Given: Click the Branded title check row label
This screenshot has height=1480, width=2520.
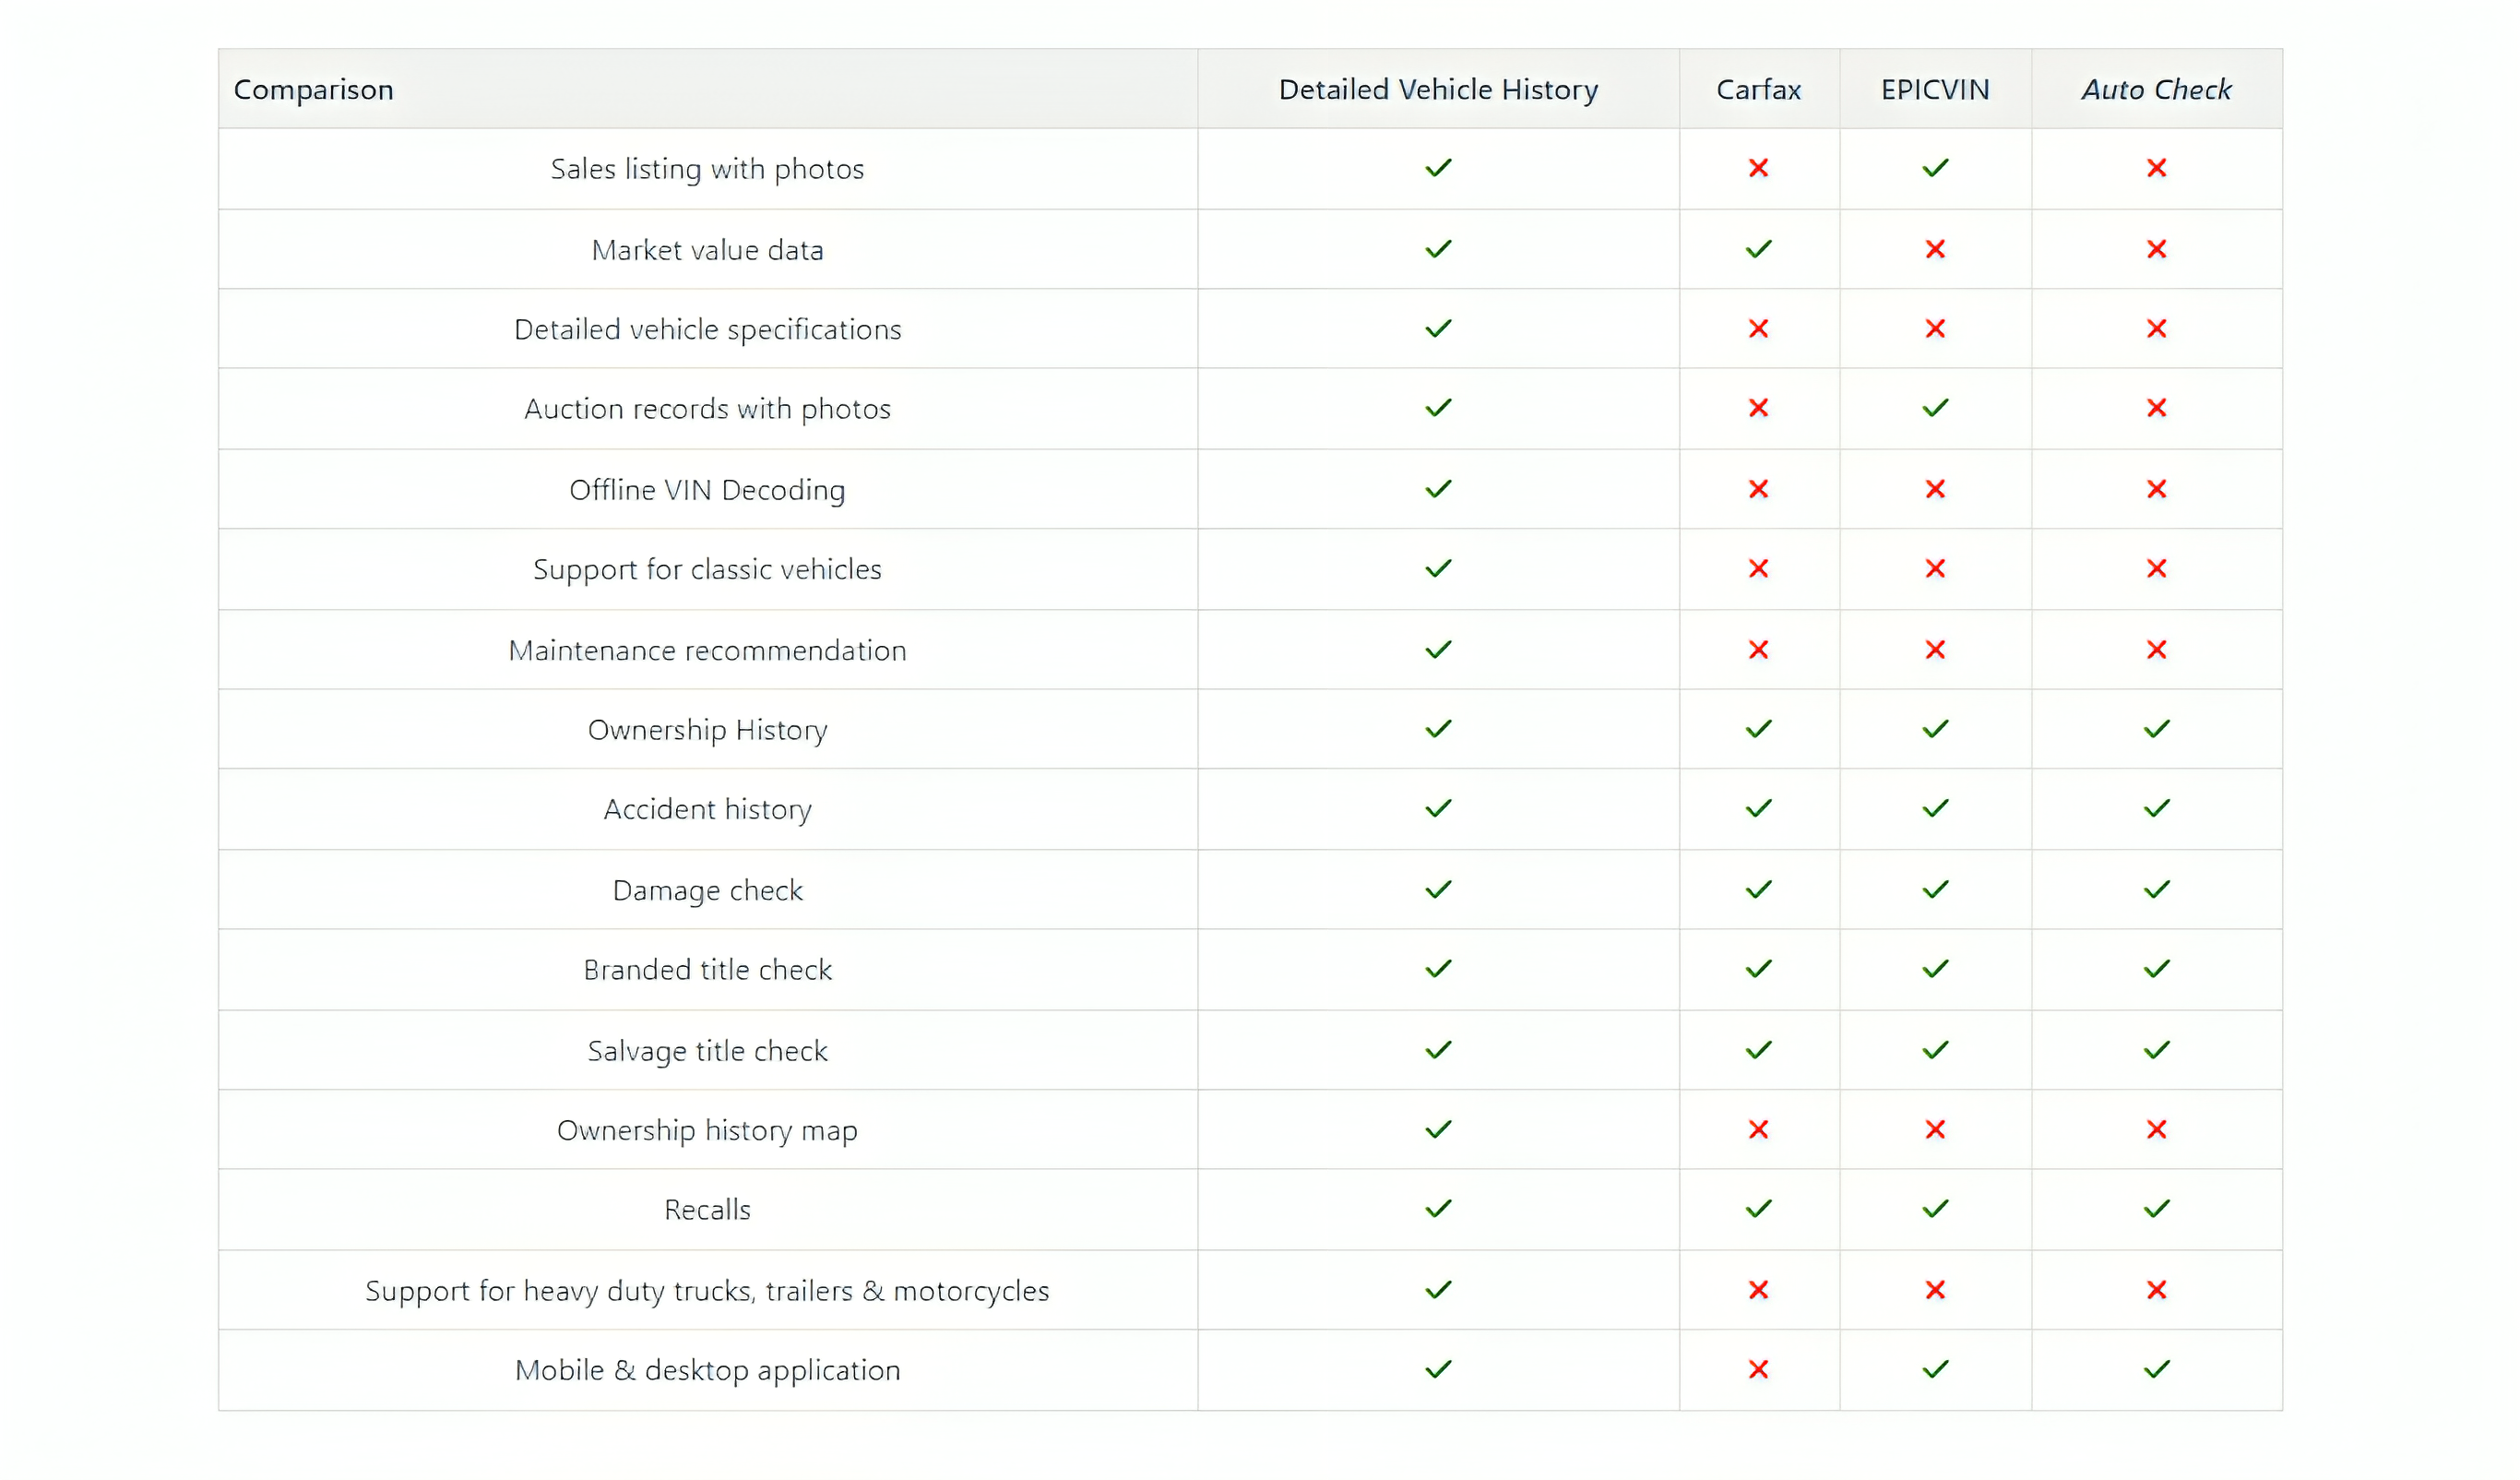Looking at the screenshot, I should click(x=707, y=970).
